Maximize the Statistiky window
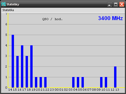 click(116, 4)
